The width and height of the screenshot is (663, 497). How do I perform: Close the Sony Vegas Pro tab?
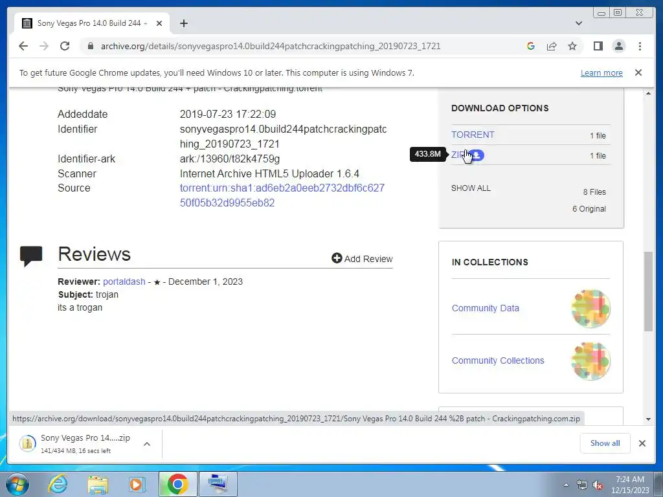click(159, 23)
